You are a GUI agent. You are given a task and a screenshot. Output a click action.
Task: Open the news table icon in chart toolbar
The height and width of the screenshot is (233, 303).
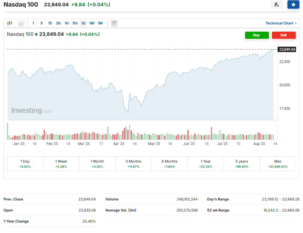tap(114, 23)
